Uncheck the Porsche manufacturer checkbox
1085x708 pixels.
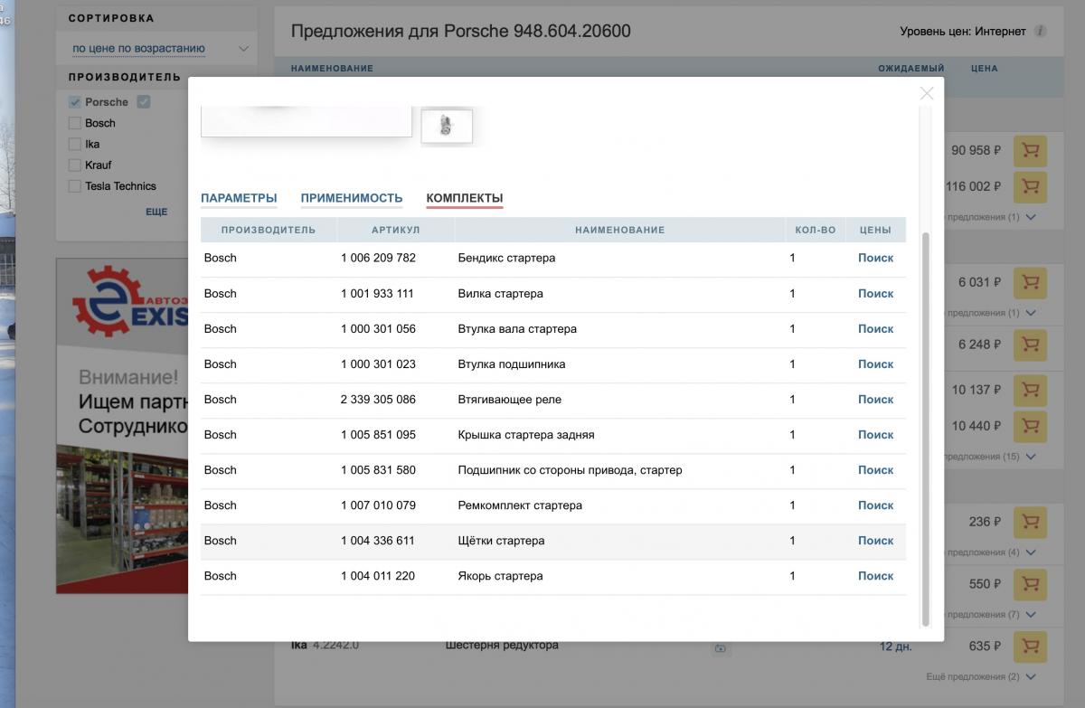(x=75, y=102)
